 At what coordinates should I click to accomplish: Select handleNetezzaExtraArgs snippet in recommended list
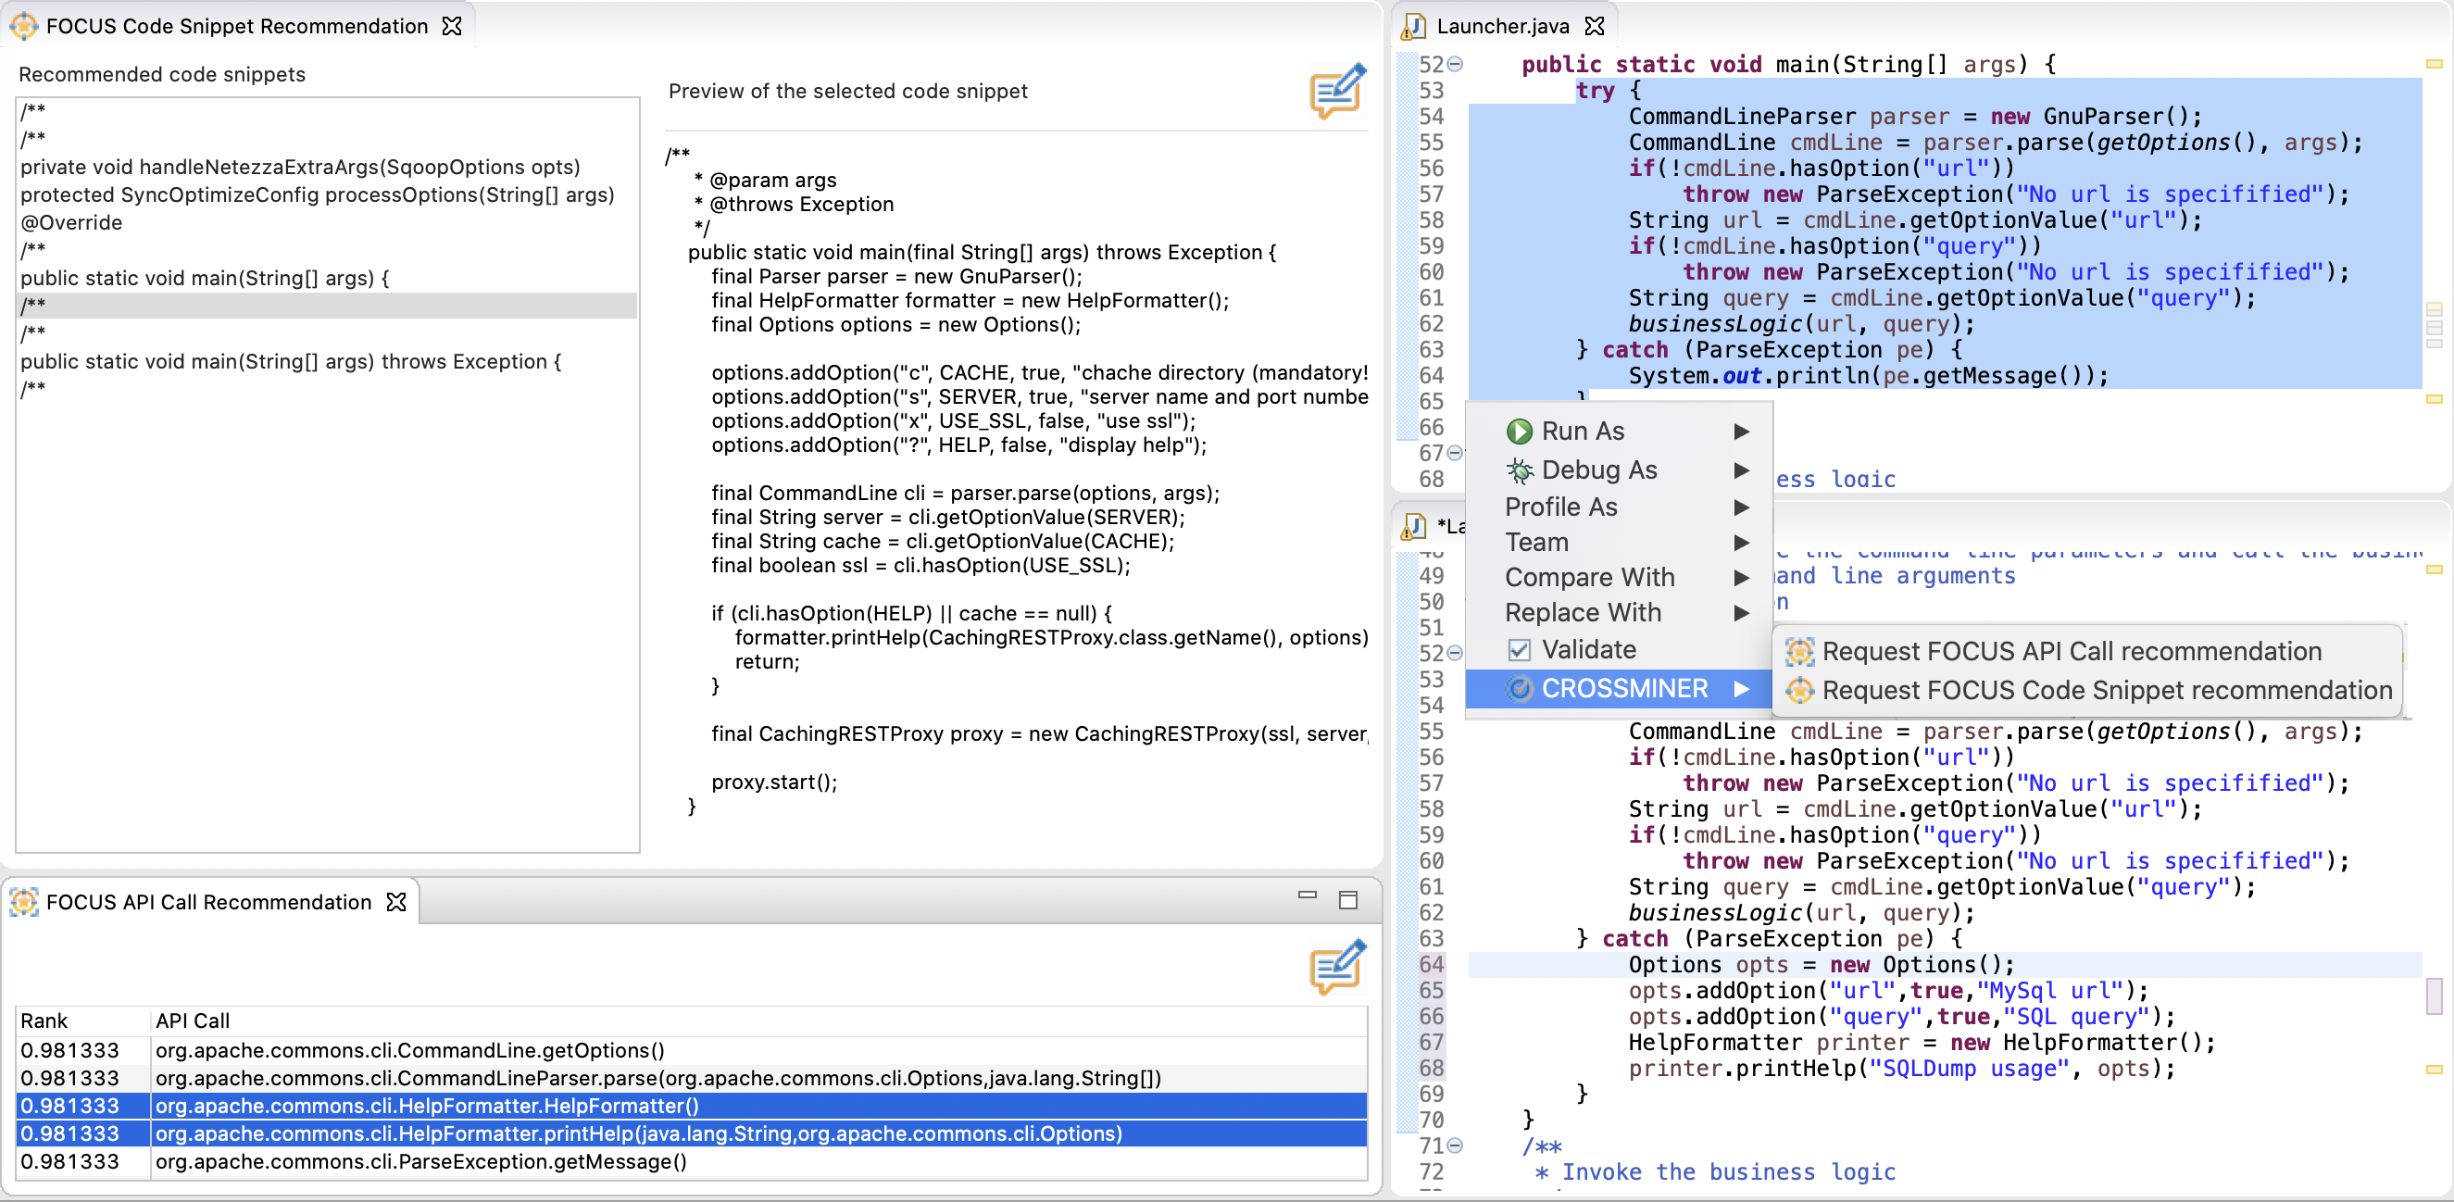coord(300,168)
